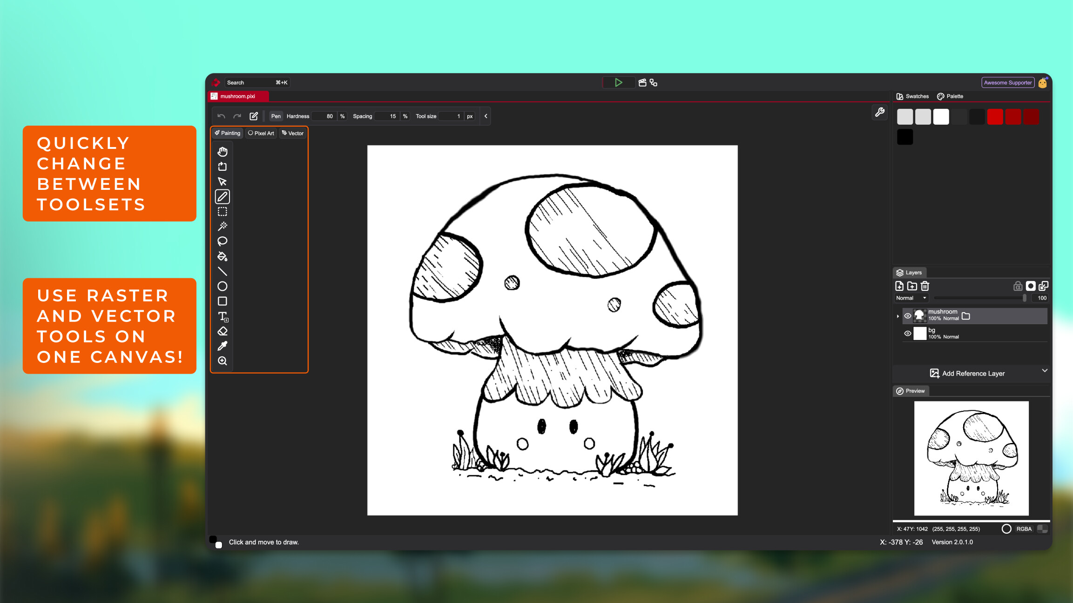Select the Lasso selection tool
The height and width of the screenshot is (603, 1073).
pos(223,241)
